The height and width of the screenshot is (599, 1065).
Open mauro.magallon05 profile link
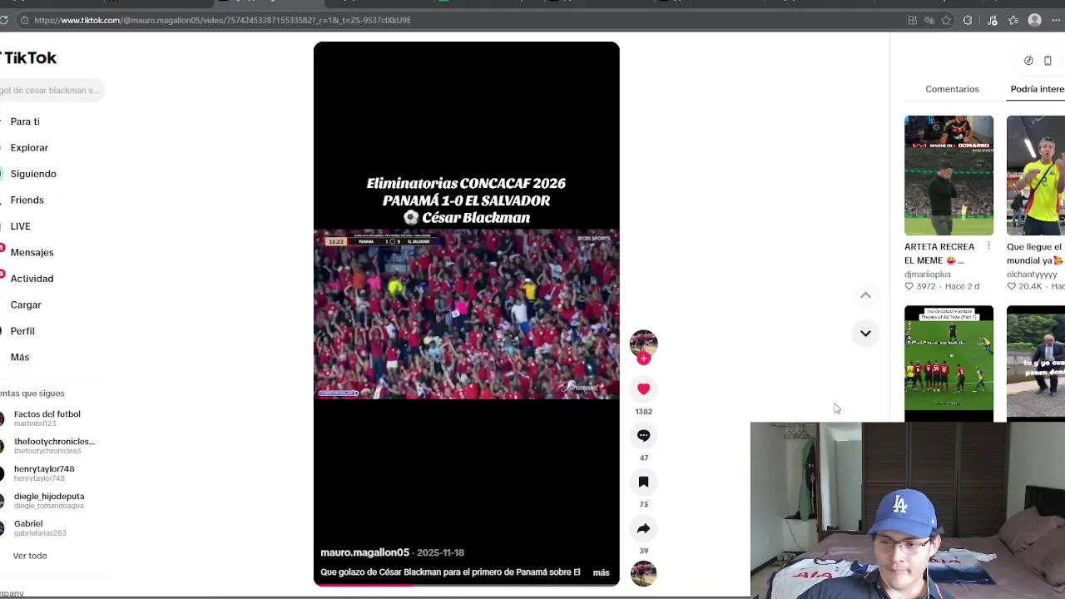364,552
